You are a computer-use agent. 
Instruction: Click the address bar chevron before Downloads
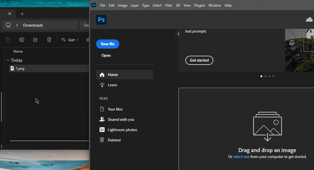[17, 25]
